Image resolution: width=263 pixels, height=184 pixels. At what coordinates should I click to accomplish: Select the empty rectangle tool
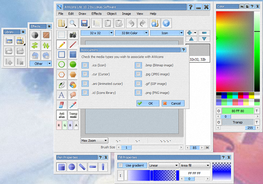point(61,55)
